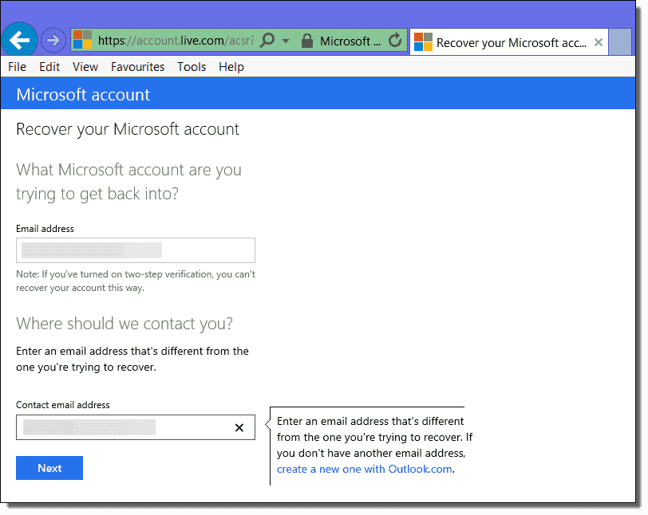
Task: Close the Recover your Microsoft account tab
Action: [x=598, y=42]
